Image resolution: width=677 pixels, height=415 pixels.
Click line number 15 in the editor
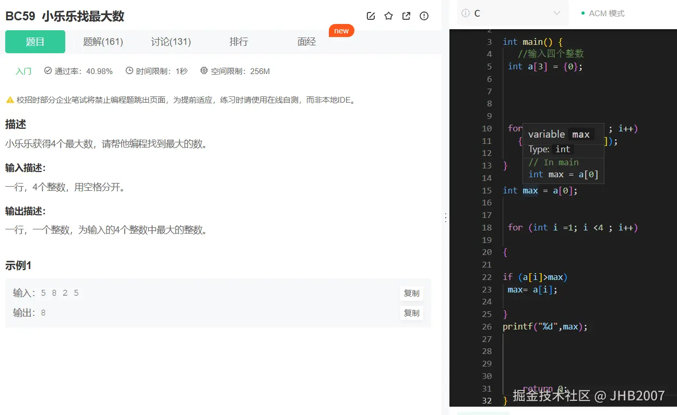[486, 190]
